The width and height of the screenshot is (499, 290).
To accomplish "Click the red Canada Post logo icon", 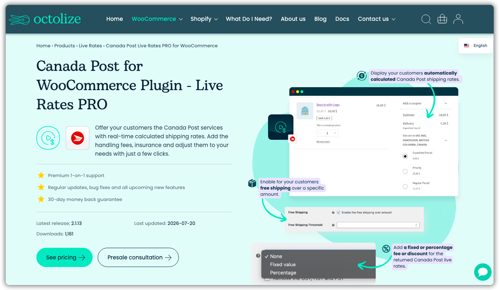I will point(77,138).
